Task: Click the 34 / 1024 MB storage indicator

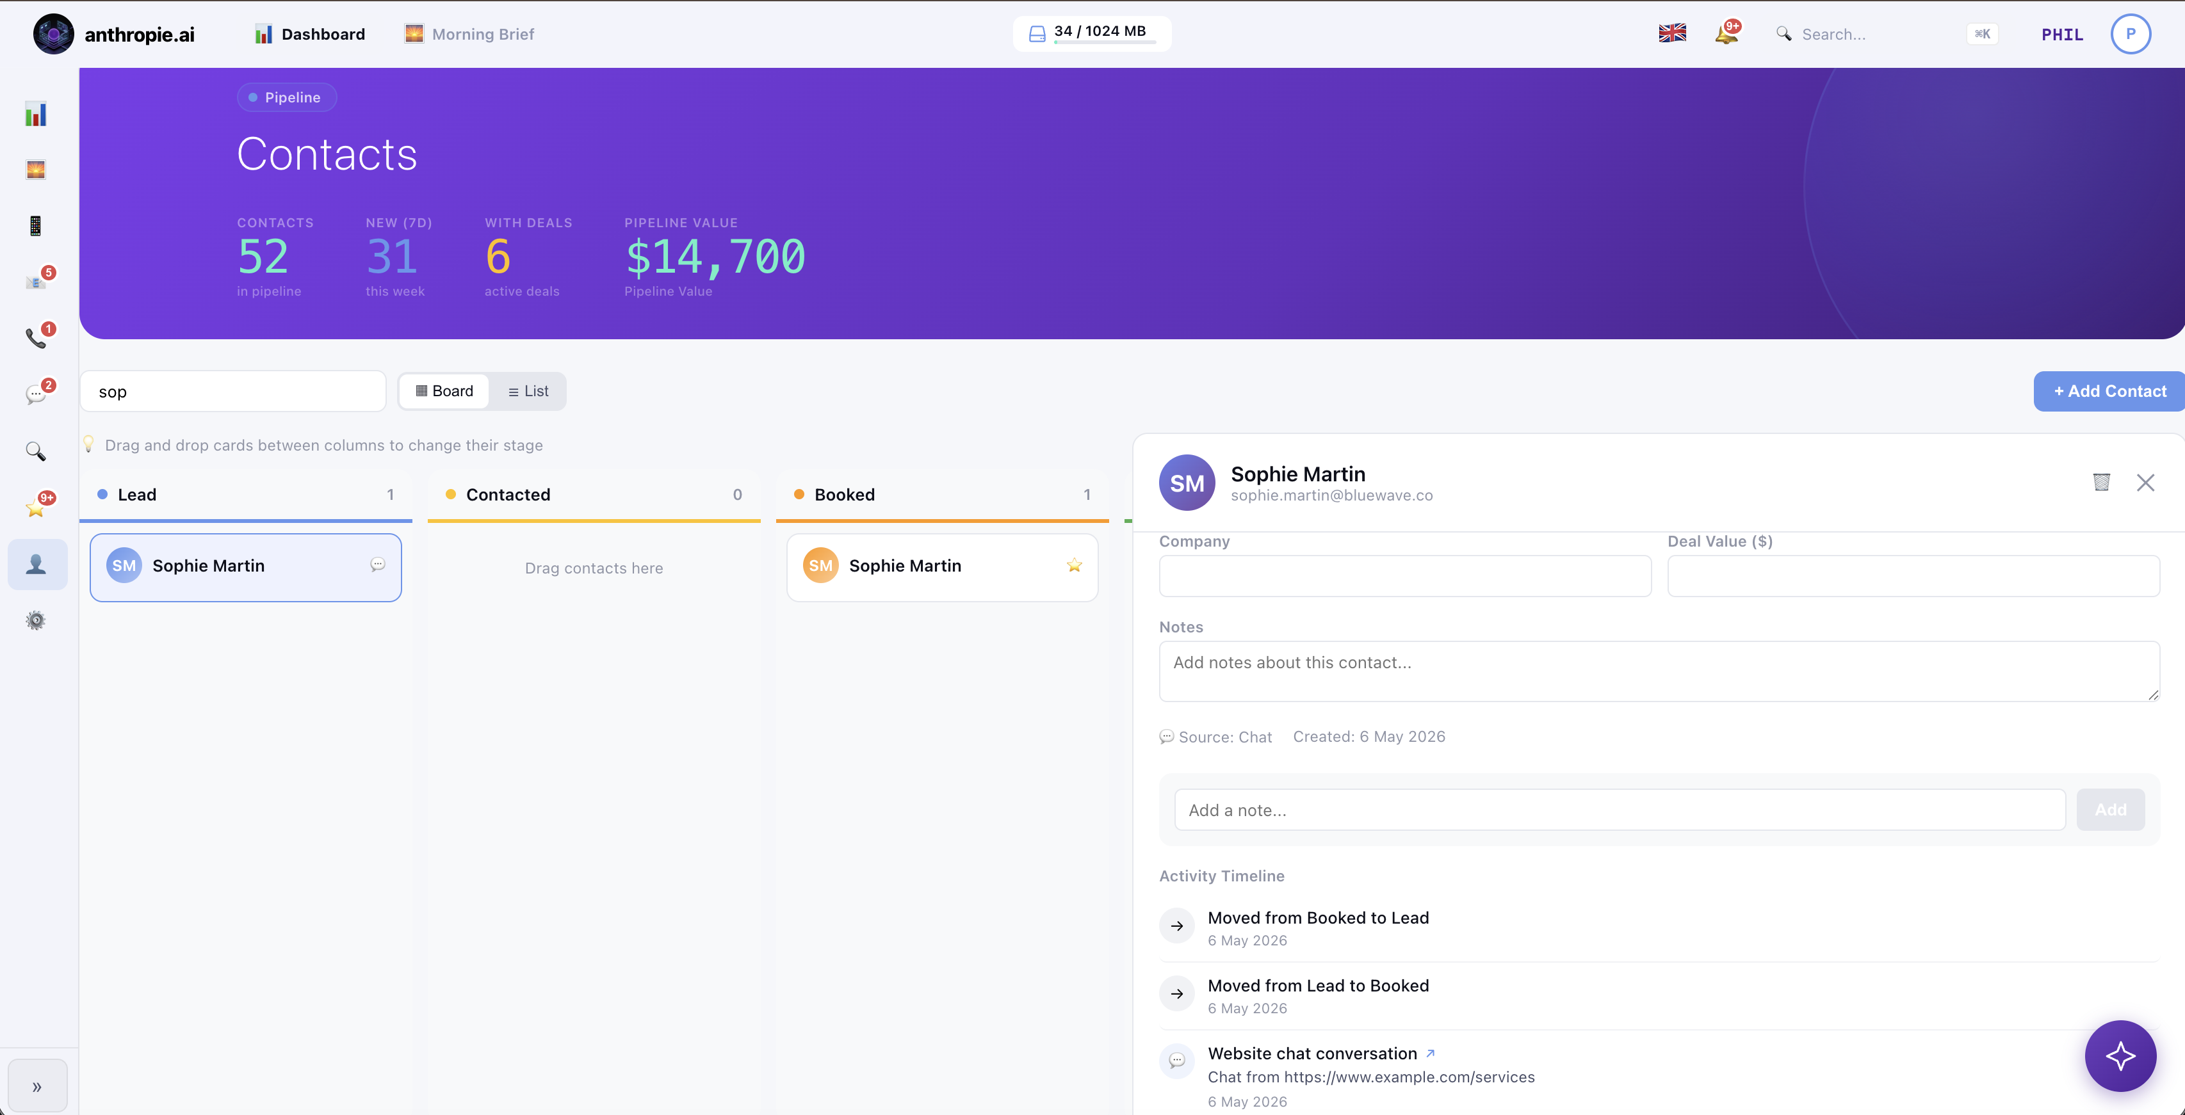Action: 1092,34
